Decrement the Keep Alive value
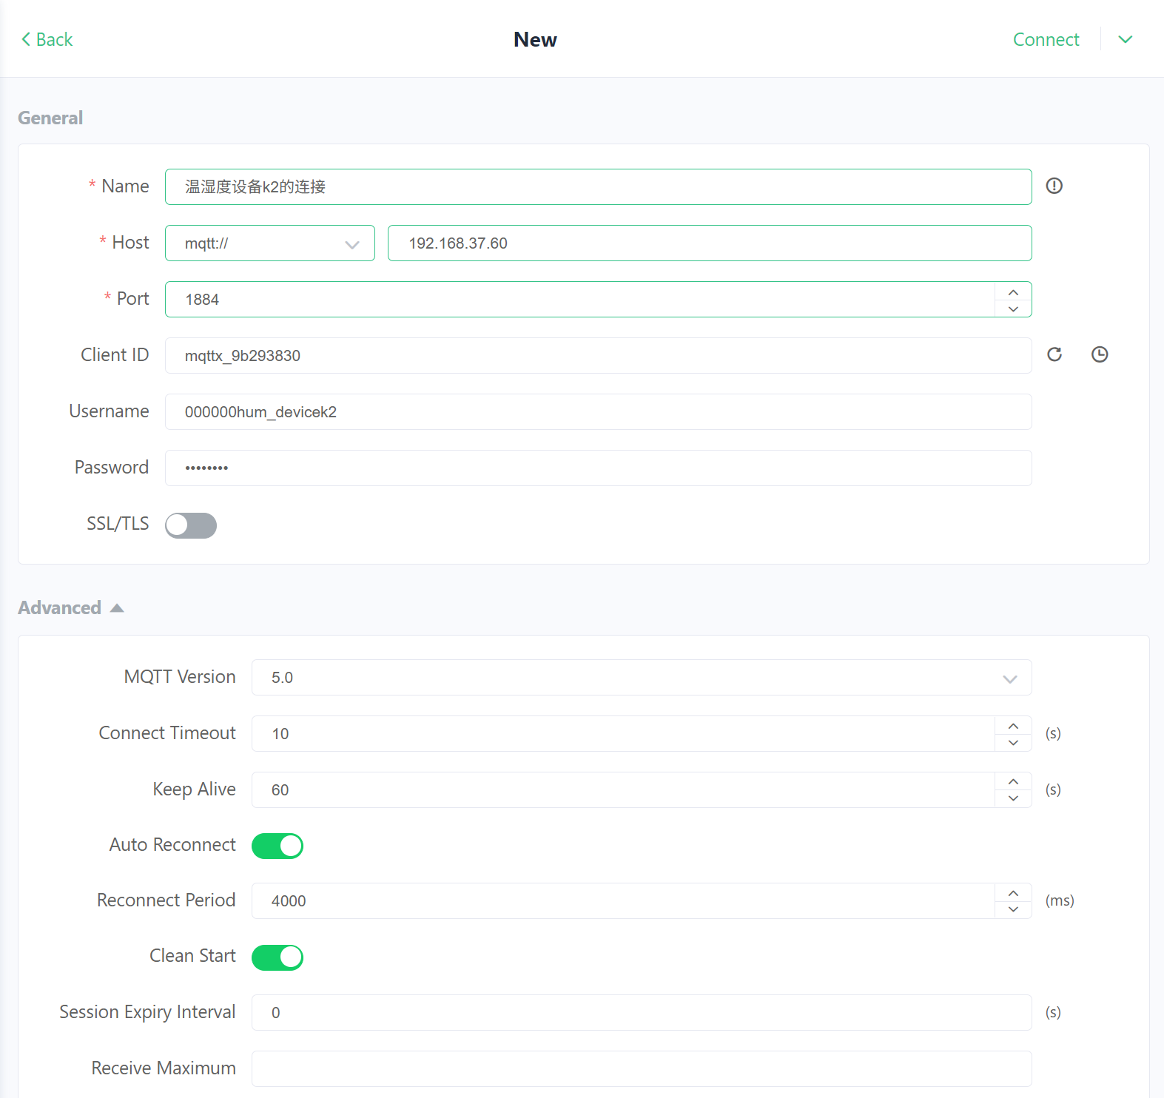Image resolution: width=1164 pixels, height=1098 pixels. [1013, 798]
